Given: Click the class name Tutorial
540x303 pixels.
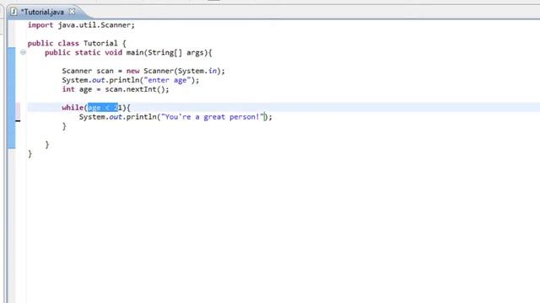Looking at the screenshot, I should point(100,43).
